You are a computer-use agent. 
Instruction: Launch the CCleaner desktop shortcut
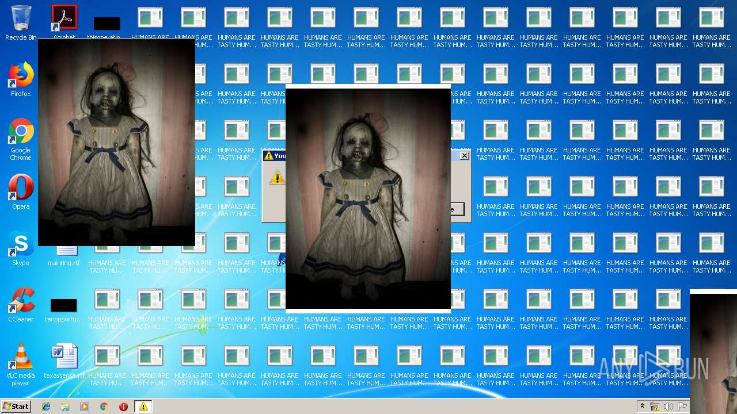[21, 305]
